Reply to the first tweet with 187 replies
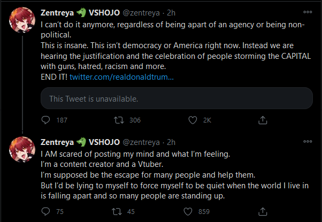Screen dimensions: 322x222 46,120
